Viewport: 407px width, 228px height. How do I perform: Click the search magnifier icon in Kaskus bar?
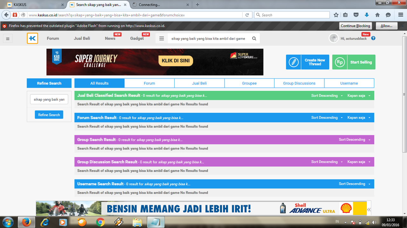254,38
